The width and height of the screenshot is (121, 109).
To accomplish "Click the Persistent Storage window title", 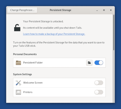I will pyautogui.click(x=60, y=10).
